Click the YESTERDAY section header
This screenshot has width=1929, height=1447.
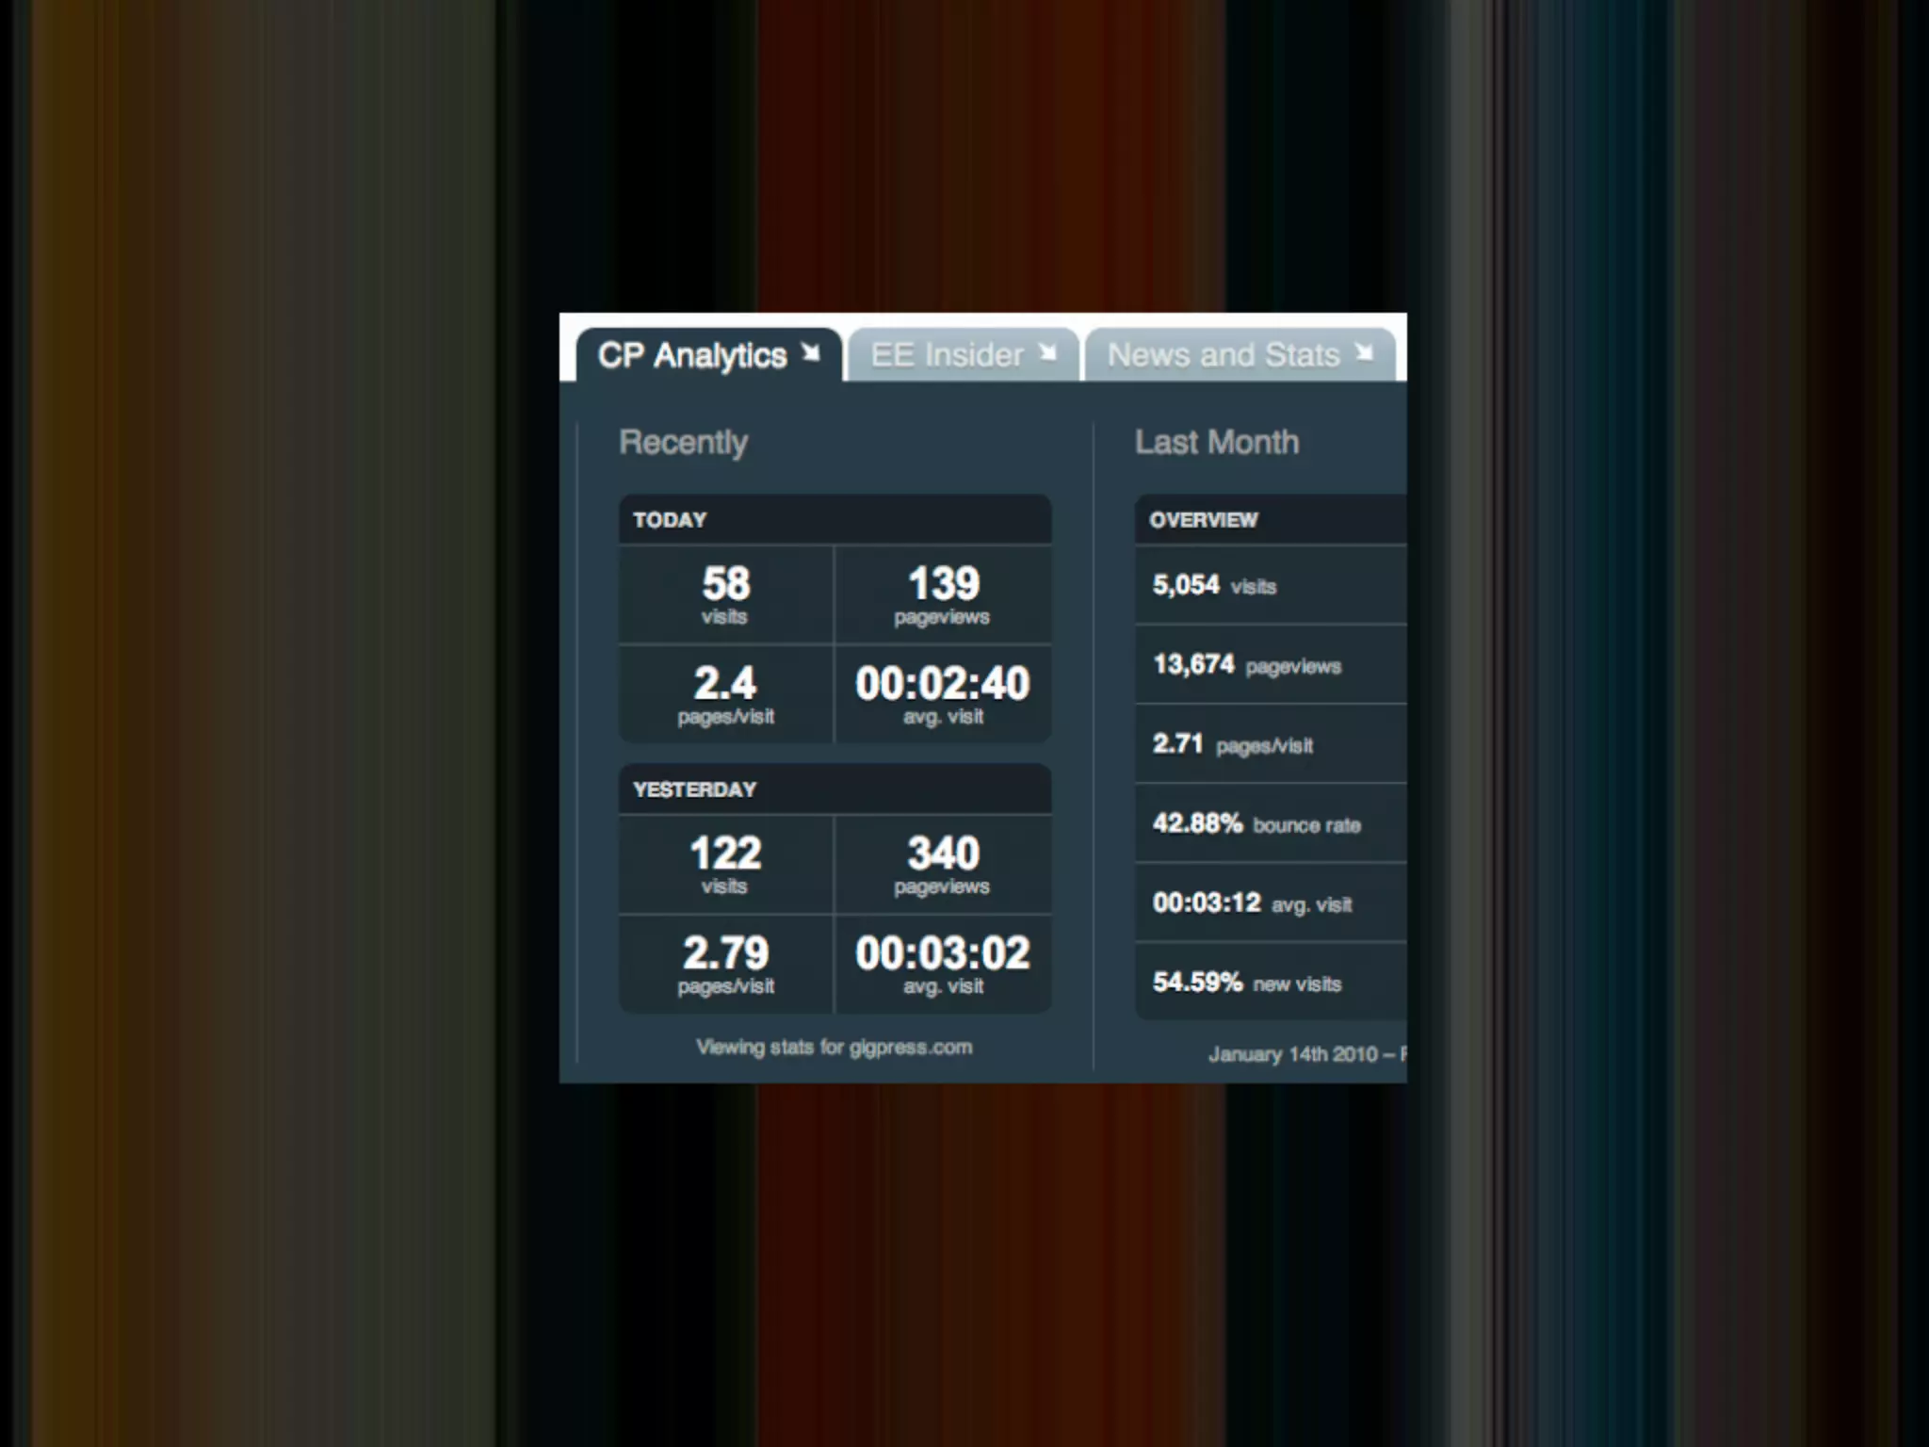[x=835, y=789]
